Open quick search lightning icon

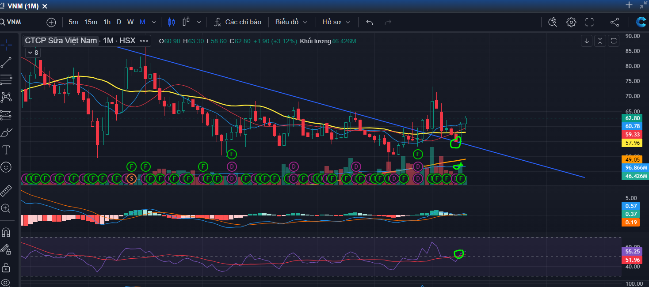[x=552, y=22]
